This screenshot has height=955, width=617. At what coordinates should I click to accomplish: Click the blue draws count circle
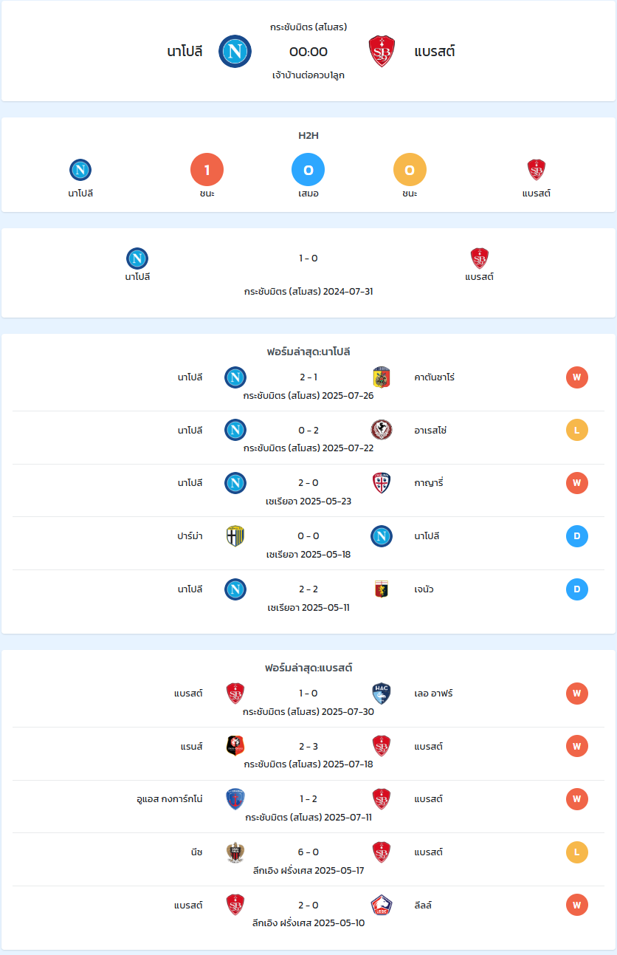(308, 170)
